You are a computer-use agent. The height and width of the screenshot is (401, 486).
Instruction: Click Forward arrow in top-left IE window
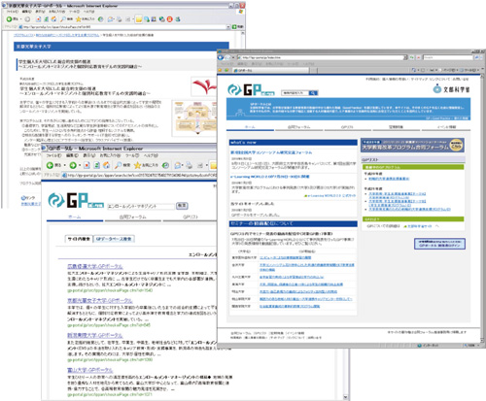point(27,19)
